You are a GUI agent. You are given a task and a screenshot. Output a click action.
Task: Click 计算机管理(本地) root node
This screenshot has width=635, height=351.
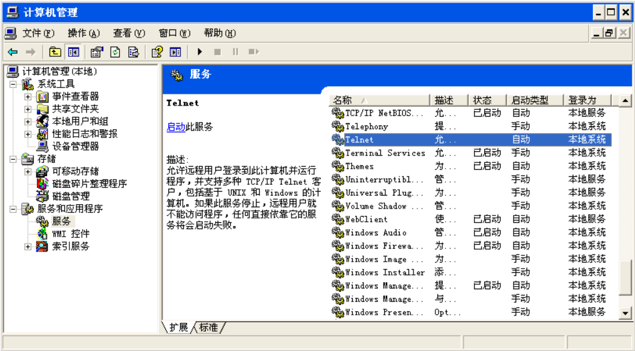tap(59, 72)
